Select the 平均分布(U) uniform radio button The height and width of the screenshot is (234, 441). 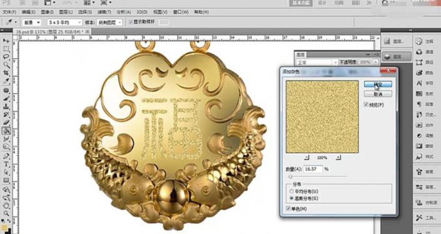(x=291, y=191)
